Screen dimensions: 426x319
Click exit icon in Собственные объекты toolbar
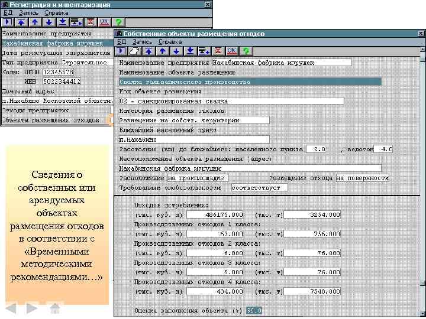tap(121, 51)
